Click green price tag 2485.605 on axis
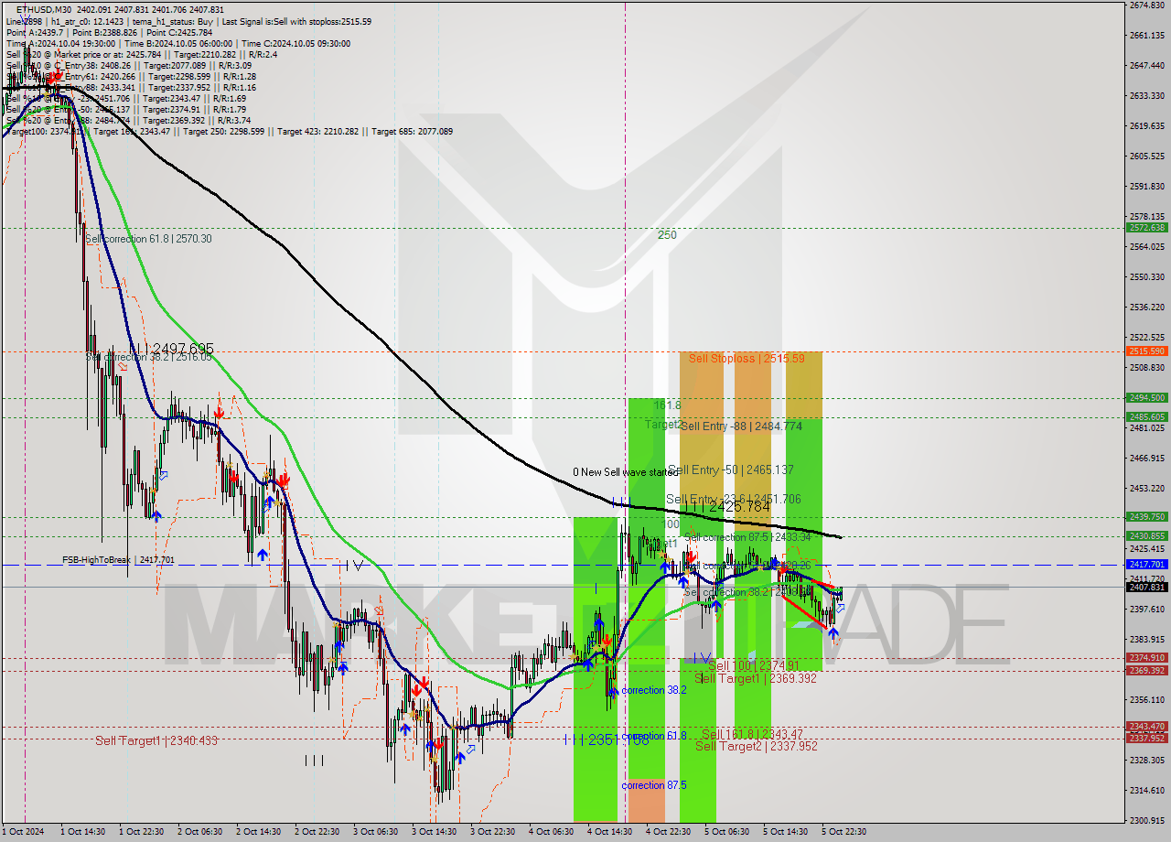Viewport: 1171px width, 842px height. pyautogui.click(x=1147, y=417)
